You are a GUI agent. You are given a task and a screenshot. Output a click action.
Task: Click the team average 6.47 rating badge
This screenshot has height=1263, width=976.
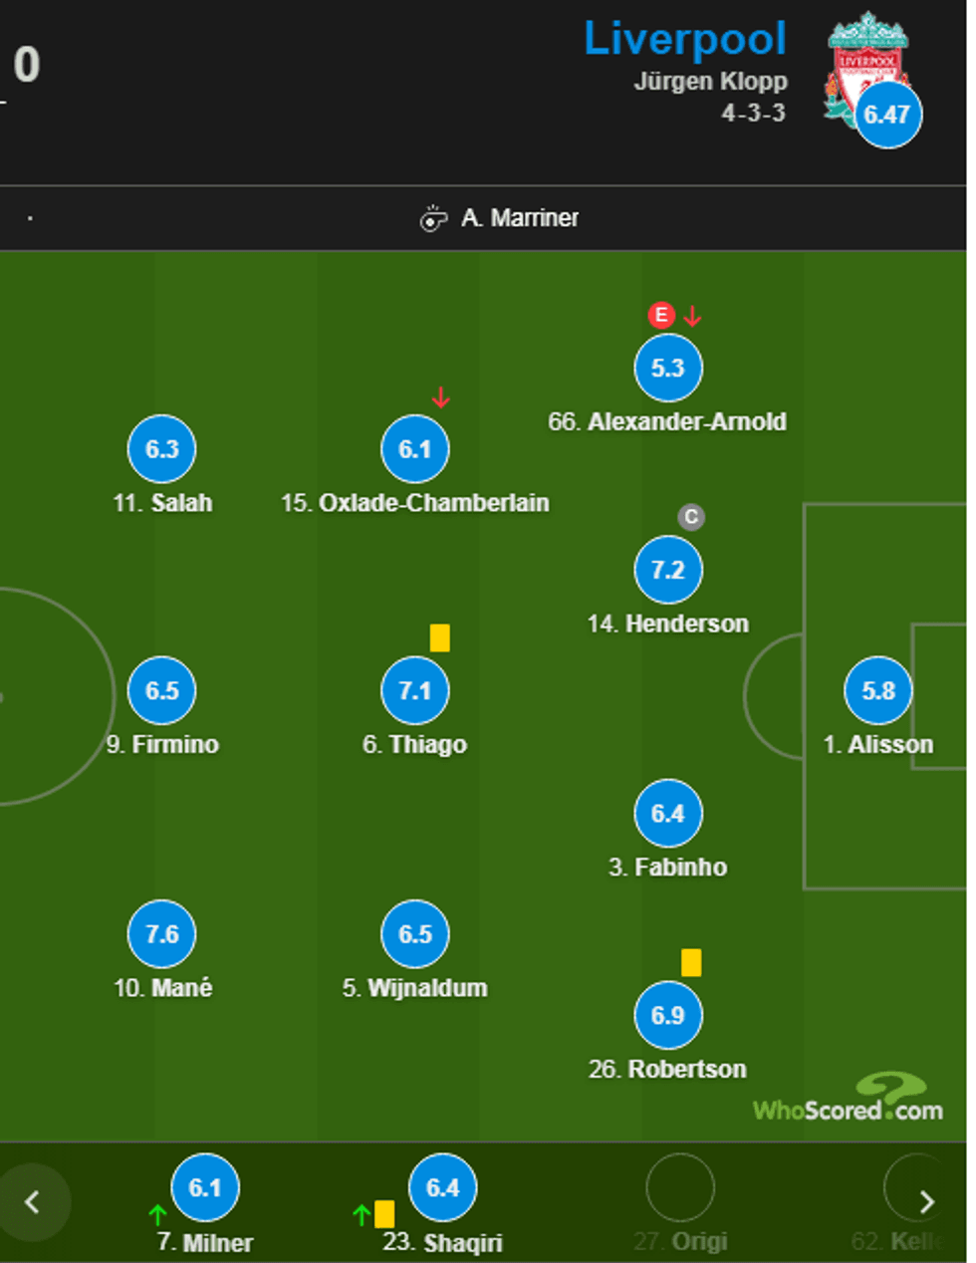pos(887,115)
